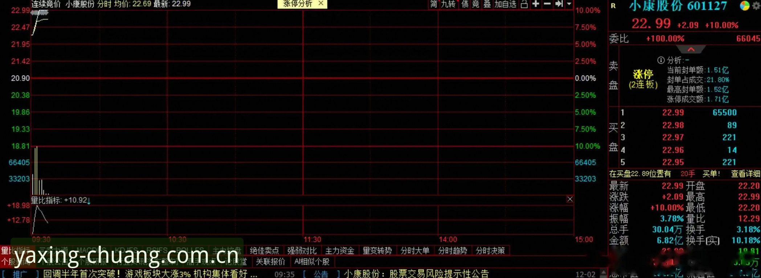The image size is (761, 278).
Task: Close the 量比指标 indicator panel
Action: click(570, 199)
